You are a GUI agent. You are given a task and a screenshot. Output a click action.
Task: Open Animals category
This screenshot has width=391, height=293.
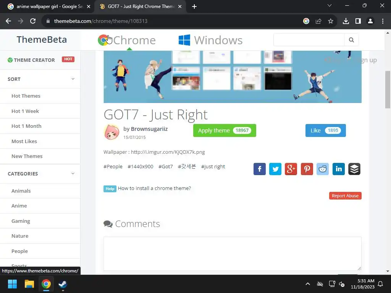(x=21, y=191)
